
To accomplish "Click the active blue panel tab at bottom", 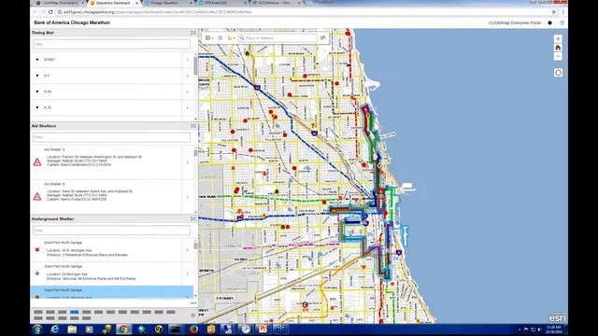I will (x=75, y=312).
